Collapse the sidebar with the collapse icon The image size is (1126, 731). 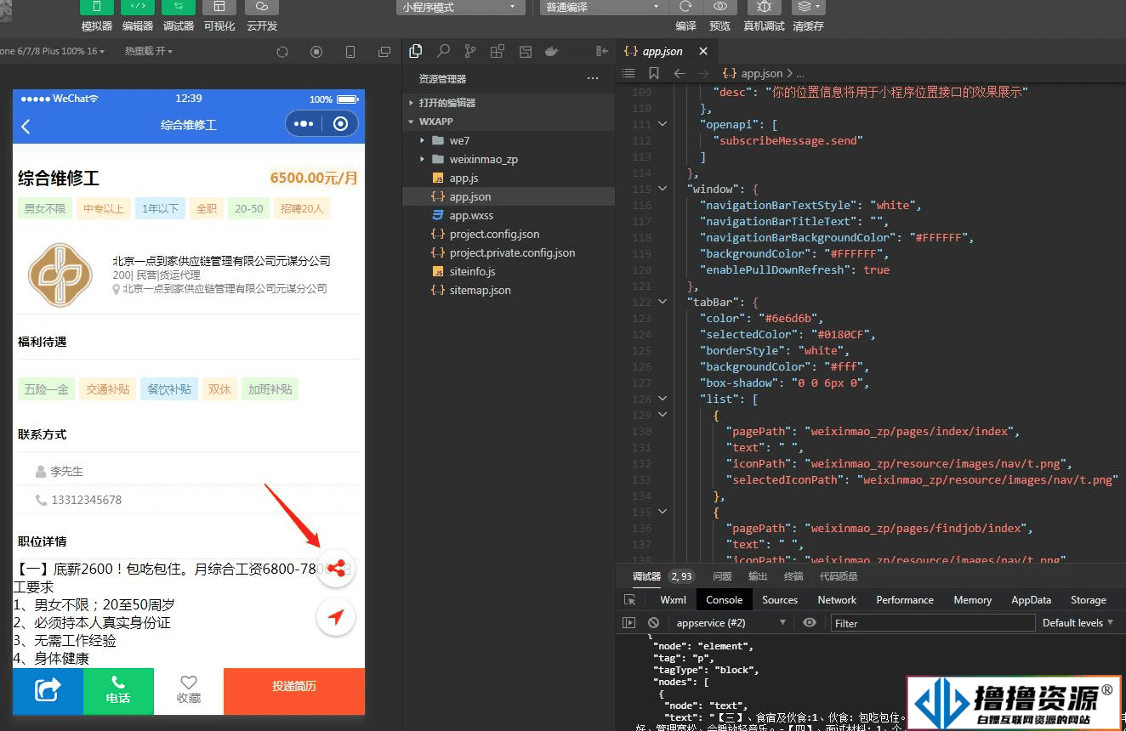[602, 51]
